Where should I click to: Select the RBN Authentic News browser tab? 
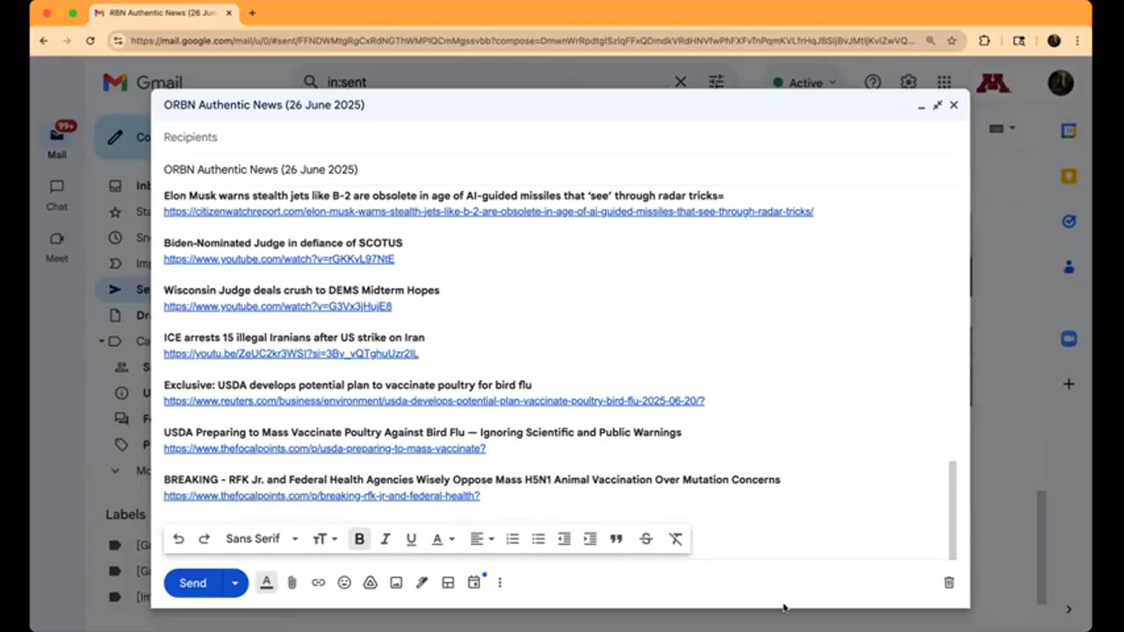[162, 13]
